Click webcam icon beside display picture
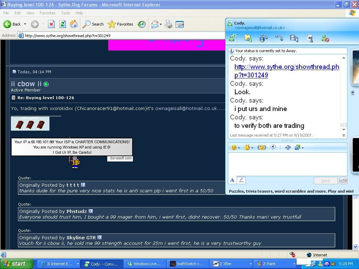The height and width of the screenshot is (269, 359). [353, 92]
